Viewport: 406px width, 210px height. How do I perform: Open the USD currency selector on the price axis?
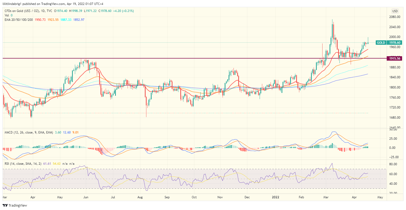(x=395, y=11)
